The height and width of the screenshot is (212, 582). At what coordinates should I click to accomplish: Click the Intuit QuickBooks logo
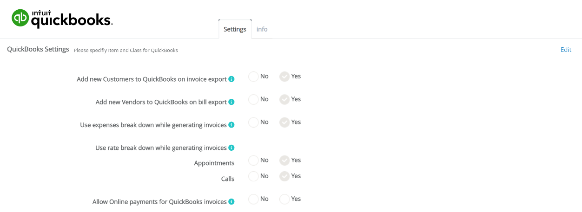(62, 19)
